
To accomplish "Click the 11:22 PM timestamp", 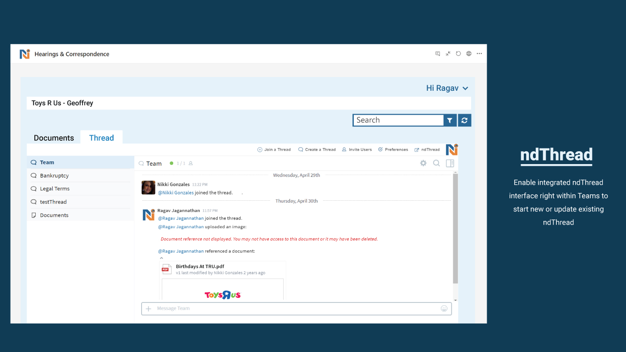I will coord(200,185).
